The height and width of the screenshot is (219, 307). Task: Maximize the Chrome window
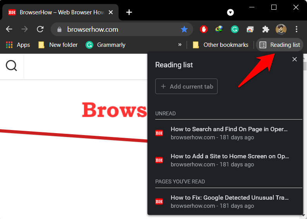click(x=274, y=7)
